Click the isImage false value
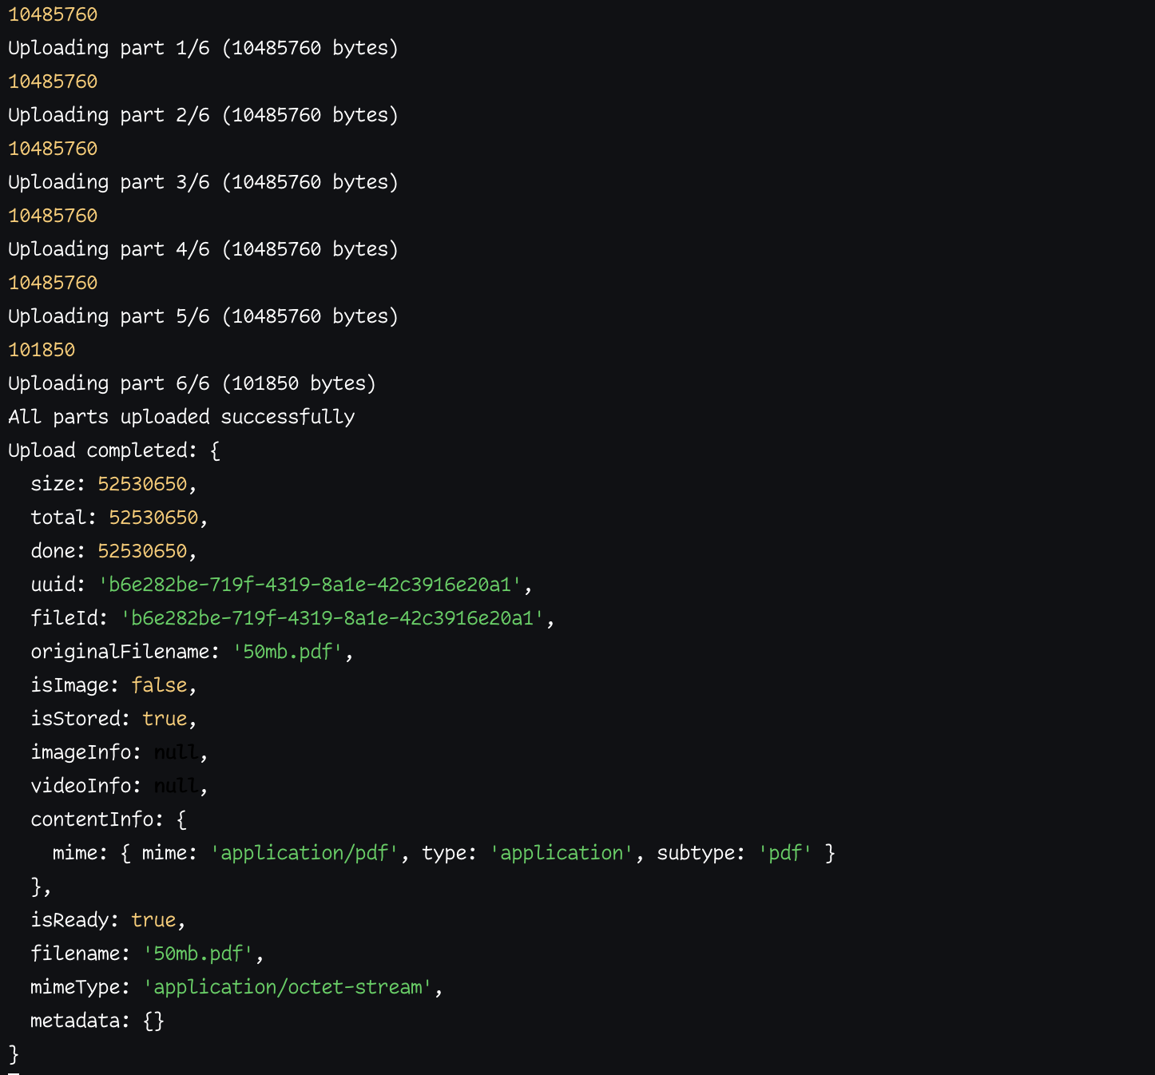The height and width of the screenshot is (1075, 1155). [x=159, y=685]
